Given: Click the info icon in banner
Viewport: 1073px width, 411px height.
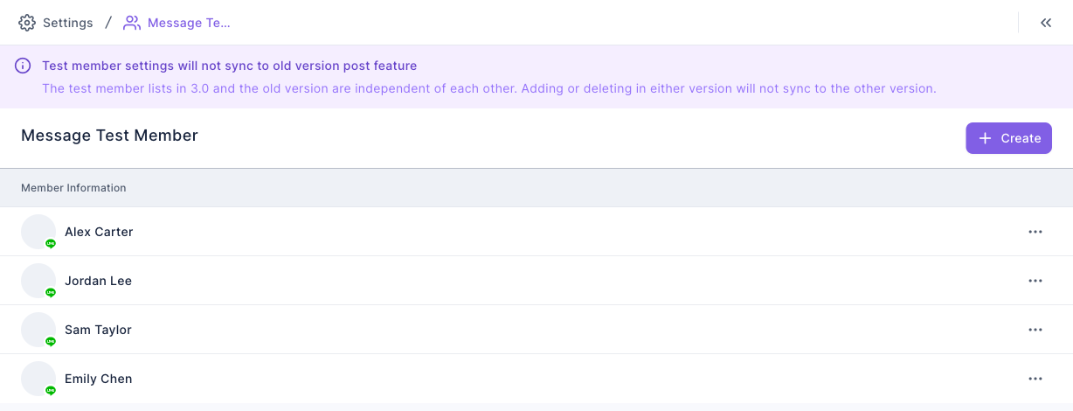Looking at the screenshot, I should tap(24, 66).
